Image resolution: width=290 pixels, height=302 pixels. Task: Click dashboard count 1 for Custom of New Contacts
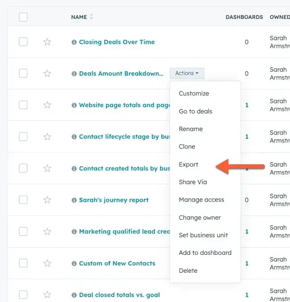[x=247, y=263]
